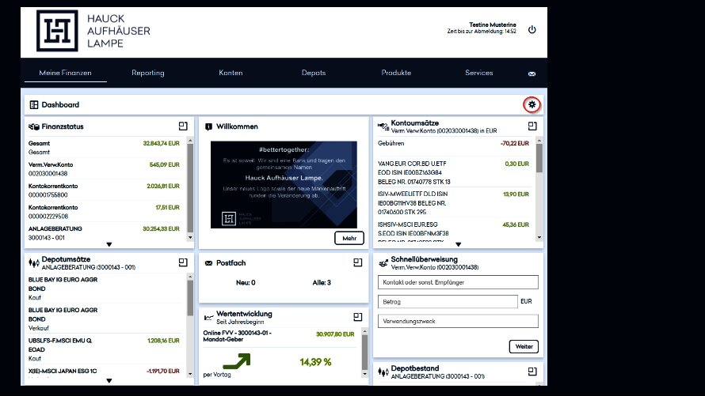Image resolution: width=705 pixels, height=396 pixels.
Task: Focus the Kontakt oder sonst. Empfänger field
Action: [458, 282]
